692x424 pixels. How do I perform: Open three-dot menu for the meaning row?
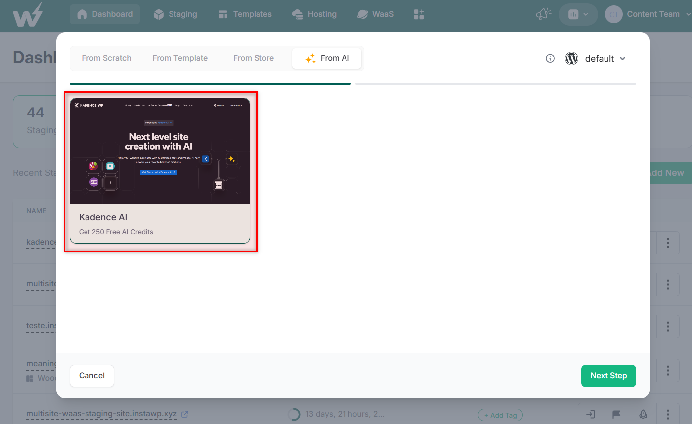pos(668,370)
